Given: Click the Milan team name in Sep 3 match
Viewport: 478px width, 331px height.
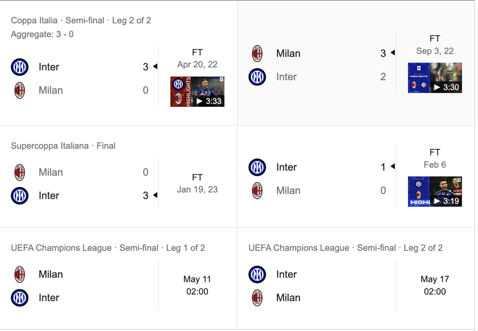Looking at the screenshot, I should (x=288, y=54).
